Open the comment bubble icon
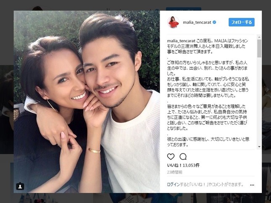This screenshot has height=203, width=271. (x=183, y=156)
